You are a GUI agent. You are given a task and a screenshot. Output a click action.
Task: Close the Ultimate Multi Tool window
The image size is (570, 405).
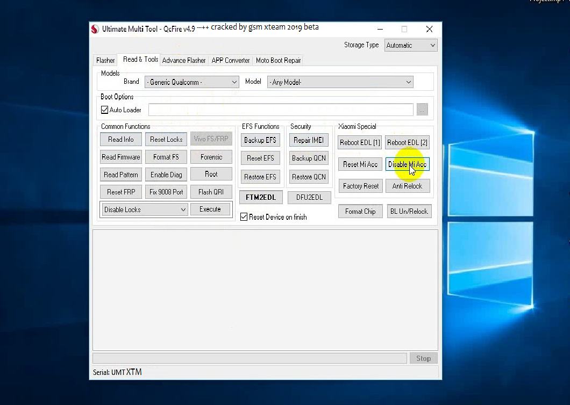[x=429, y=29]
